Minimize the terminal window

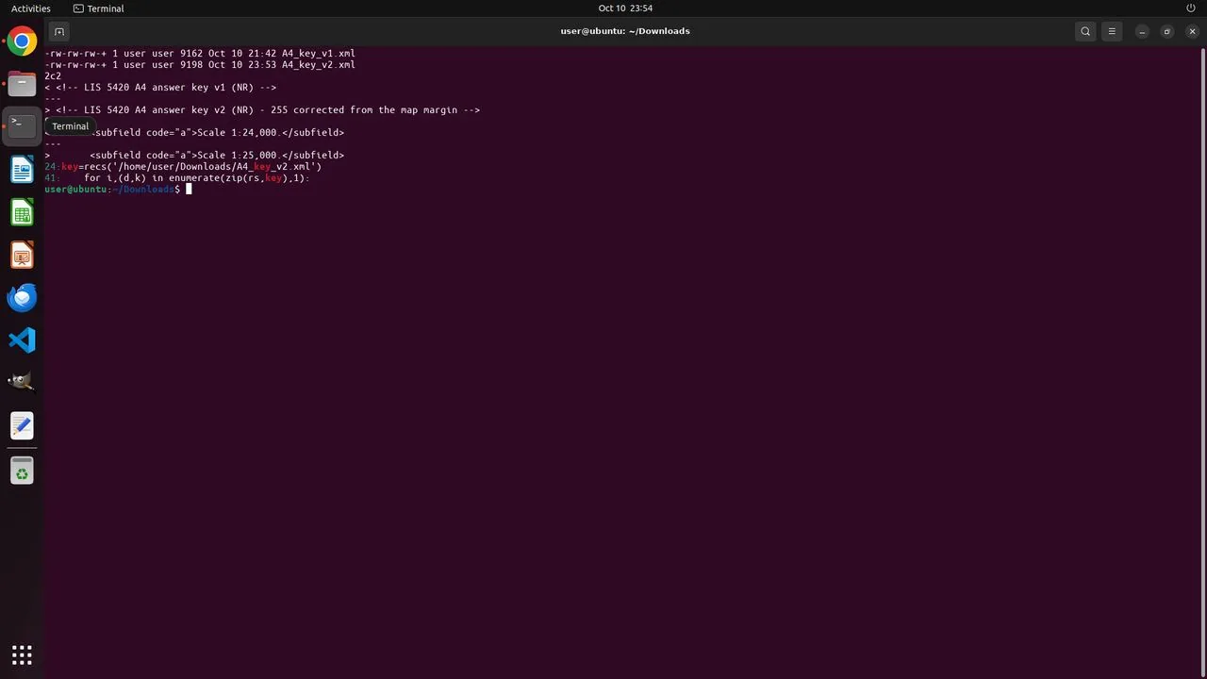coord(1142,31)
